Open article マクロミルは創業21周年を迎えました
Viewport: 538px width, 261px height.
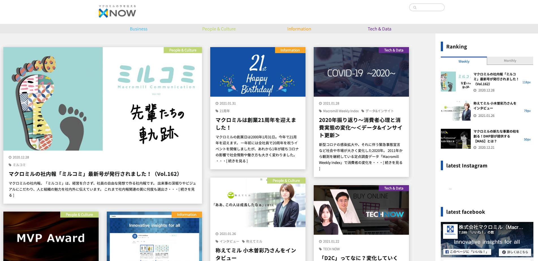[256, 124]
